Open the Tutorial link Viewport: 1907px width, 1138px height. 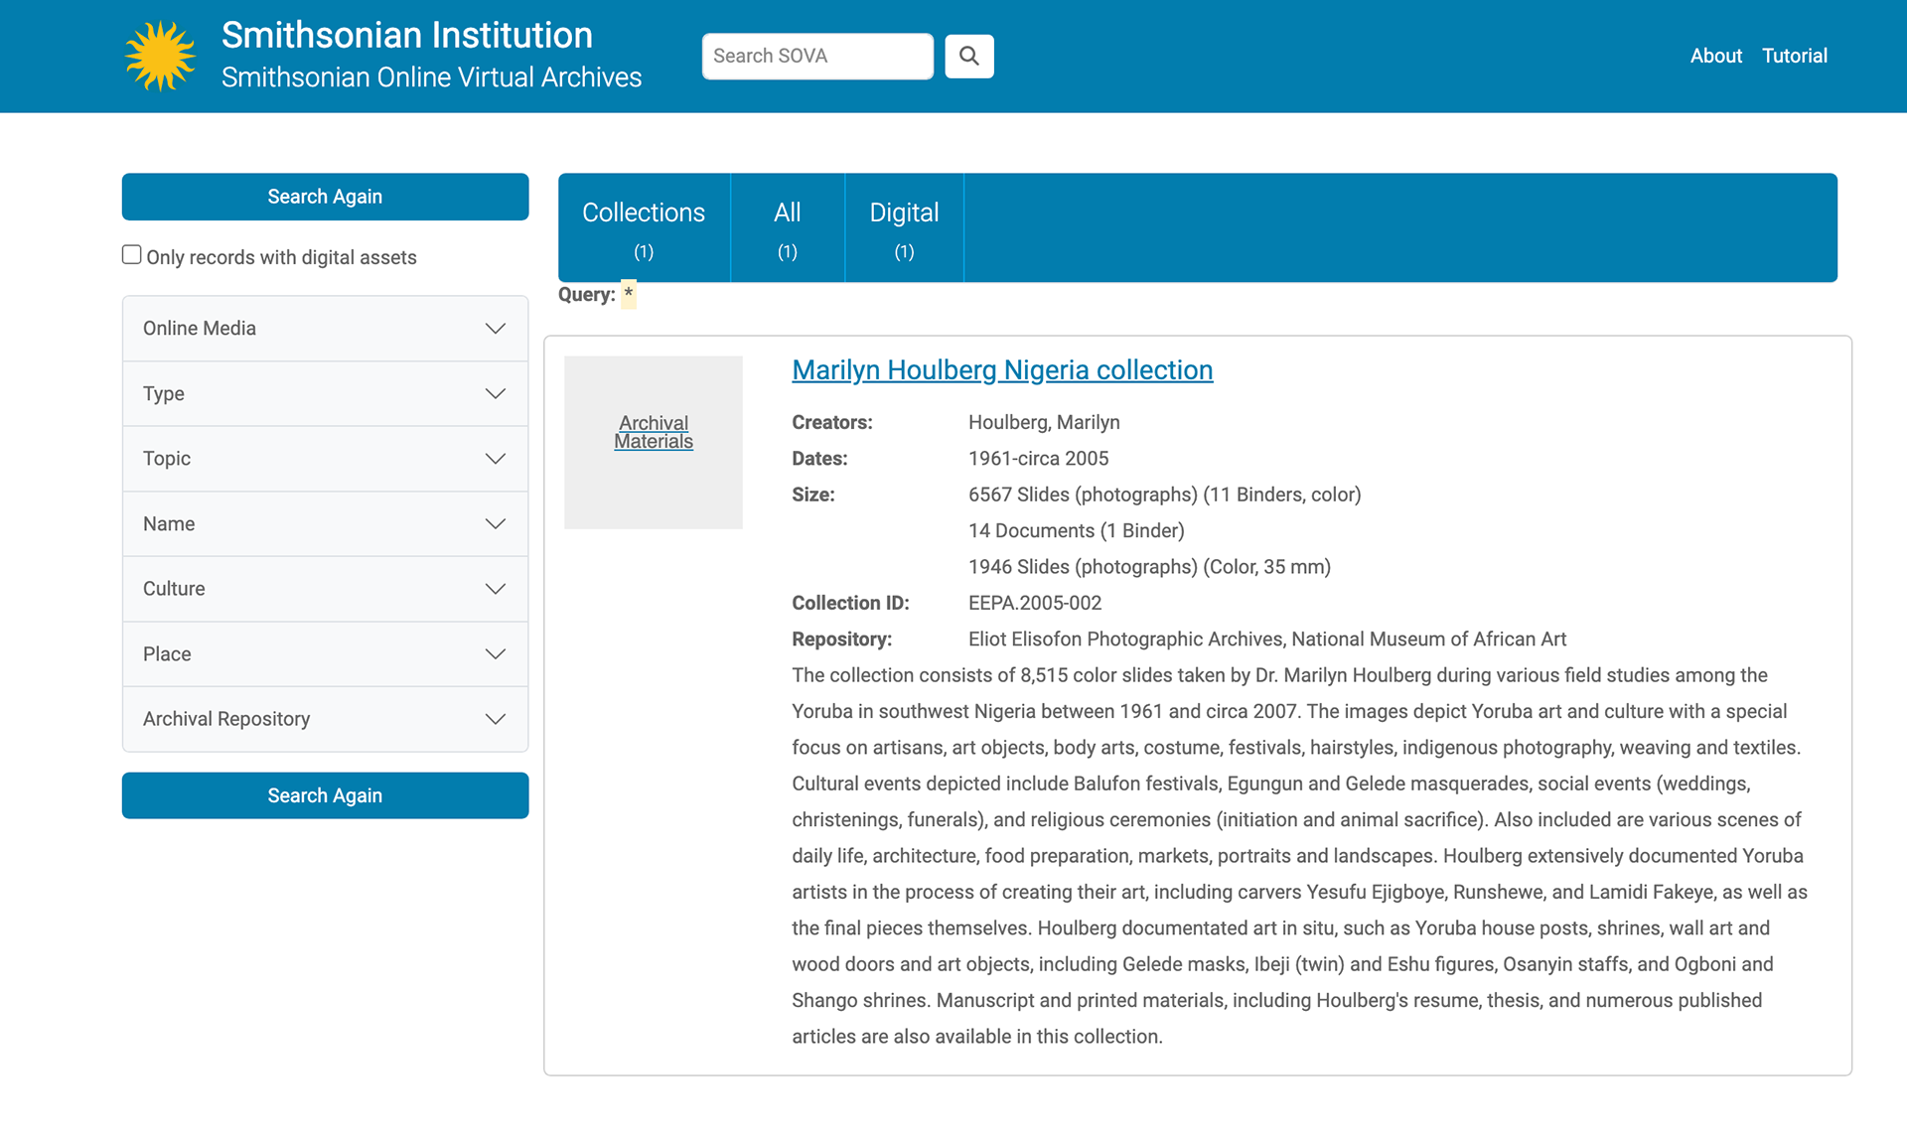pos(1794,56)
